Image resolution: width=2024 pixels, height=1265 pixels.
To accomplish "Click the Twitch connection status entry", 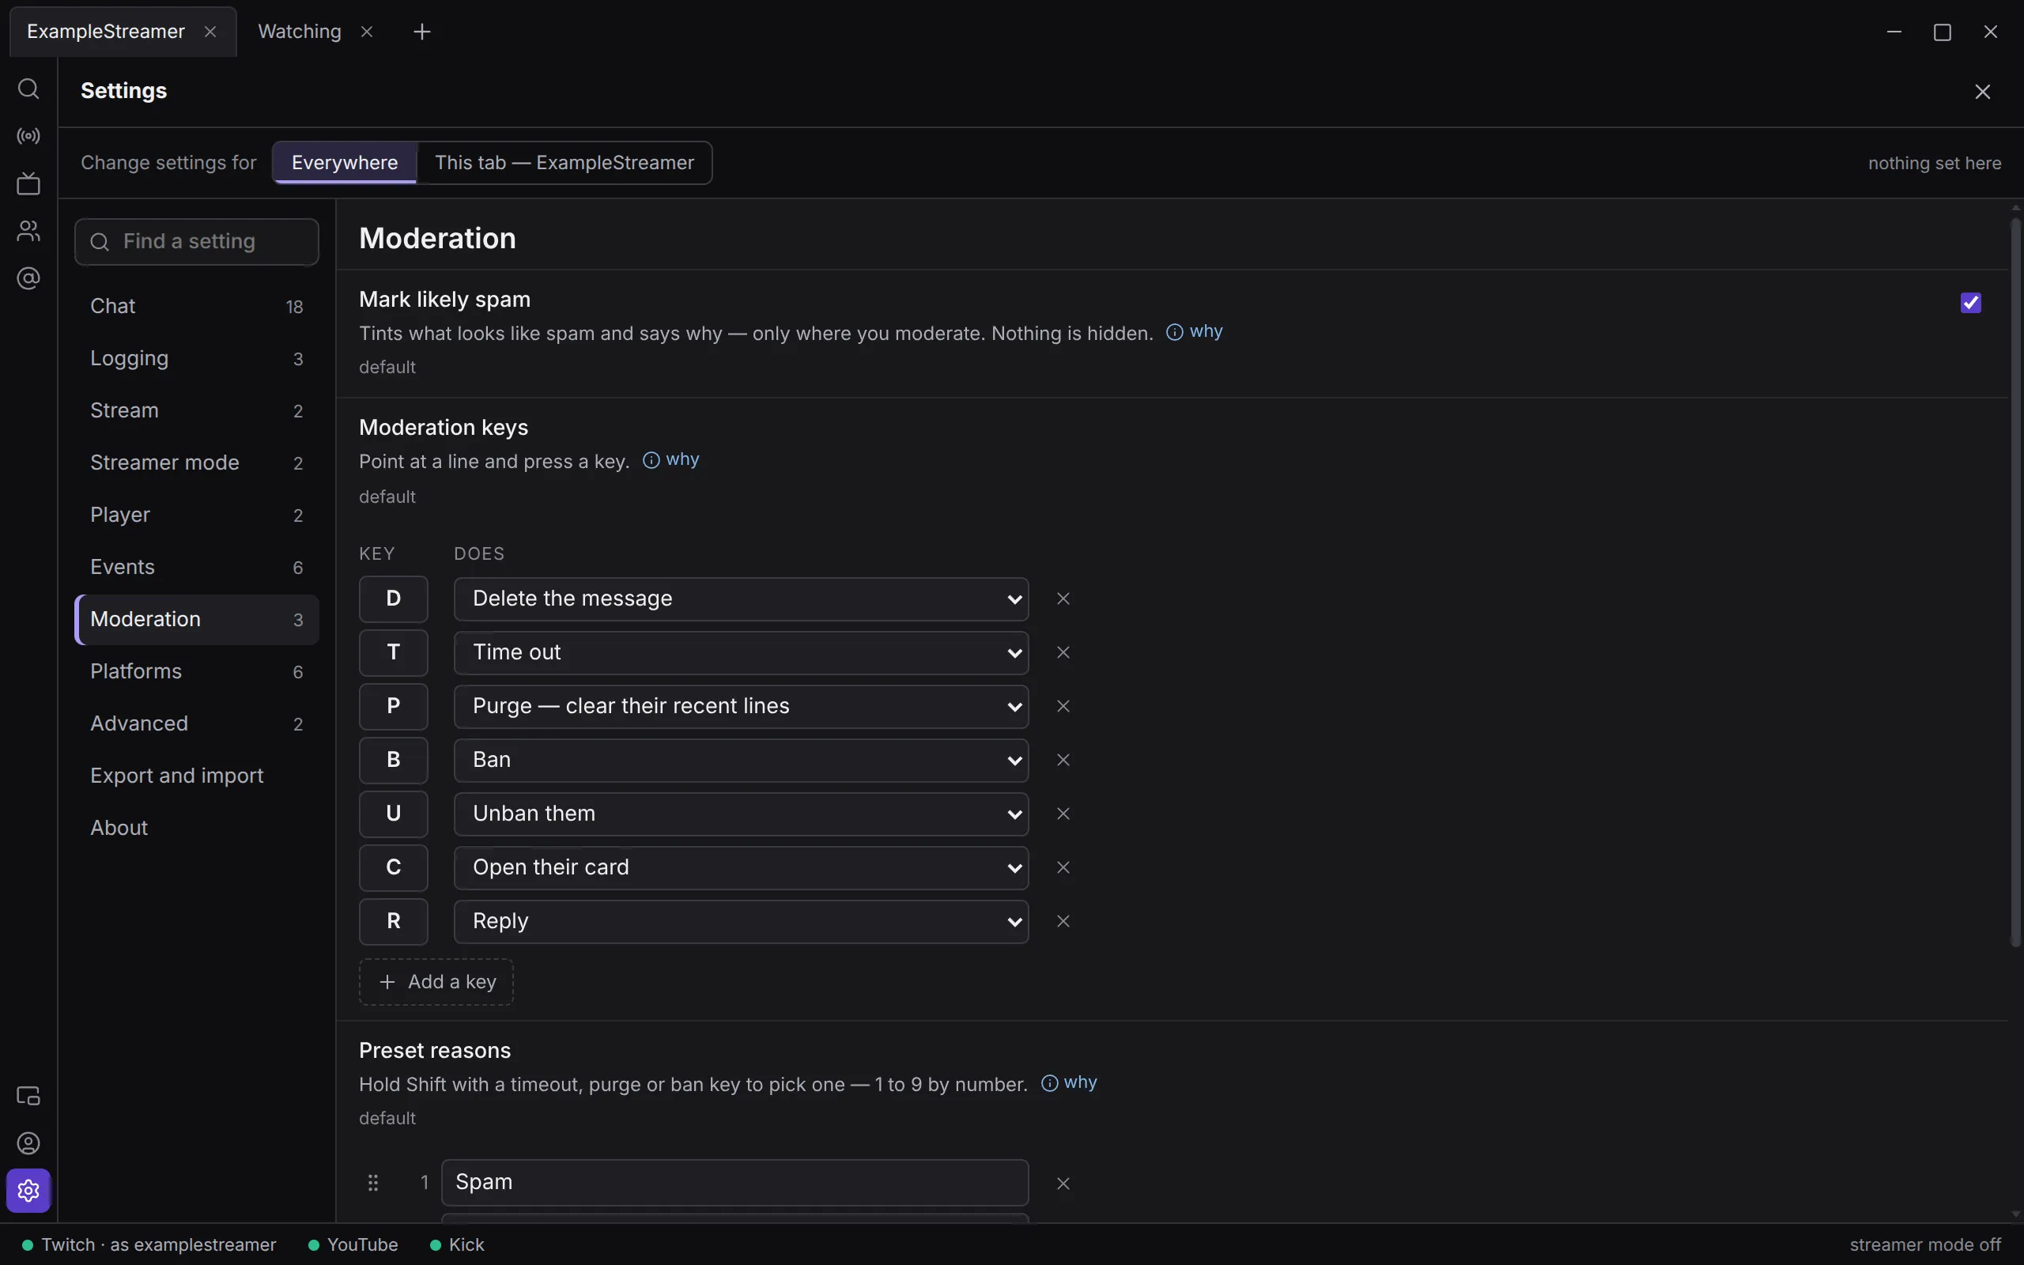I will pyautogui.click(x=149, y=1245).
